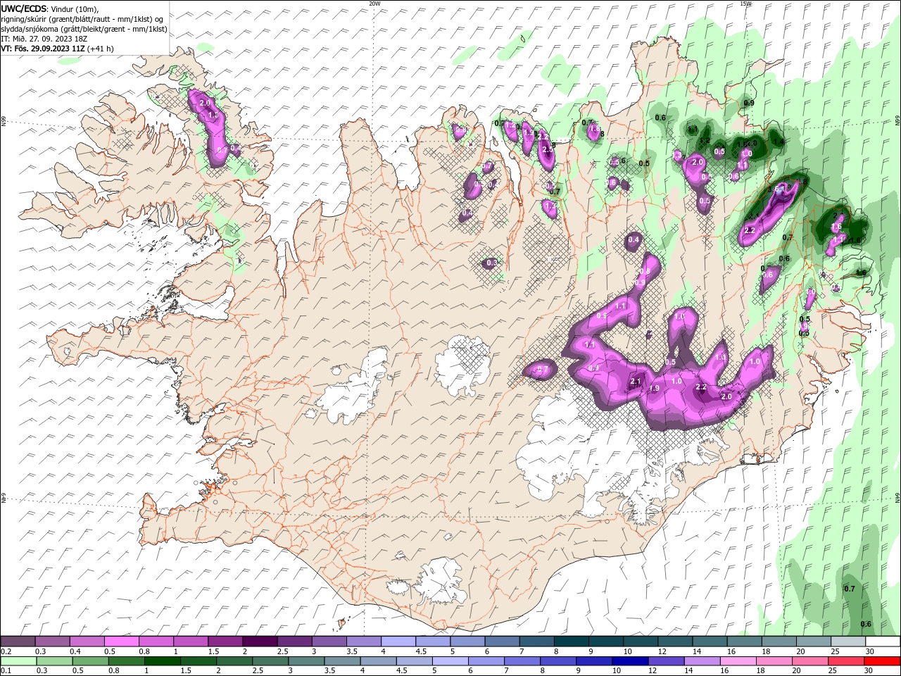Click the "(+41 h)" forecast offset text

pyautogui.click(x=101, y=49)
